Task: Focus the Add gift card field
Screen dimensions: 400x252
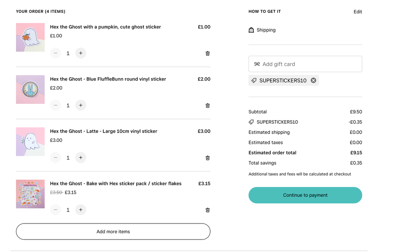Action: click(305, 64)
